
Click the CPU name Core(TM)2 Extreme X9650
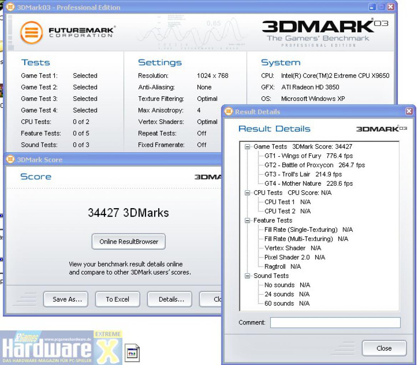click(335, 76)
